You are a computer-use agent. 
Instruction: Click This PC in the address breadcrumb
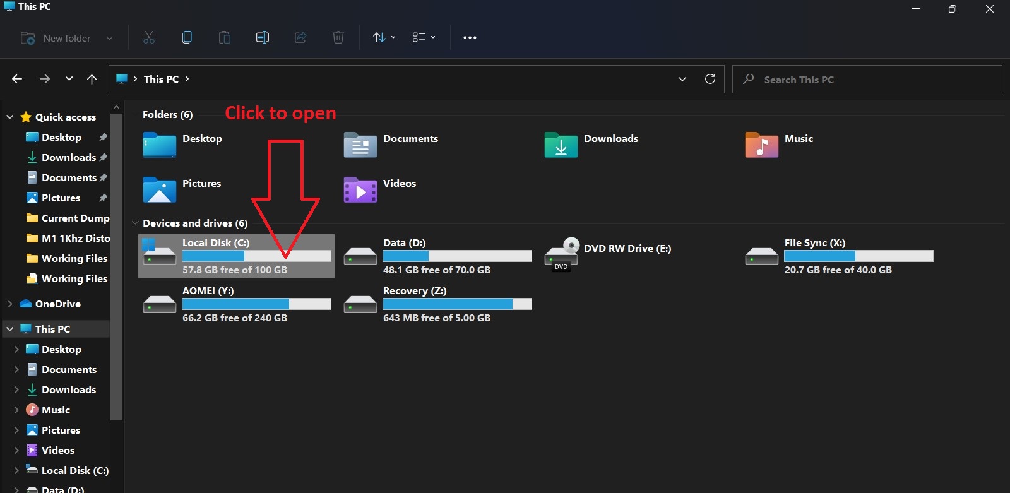pos(161,79)
